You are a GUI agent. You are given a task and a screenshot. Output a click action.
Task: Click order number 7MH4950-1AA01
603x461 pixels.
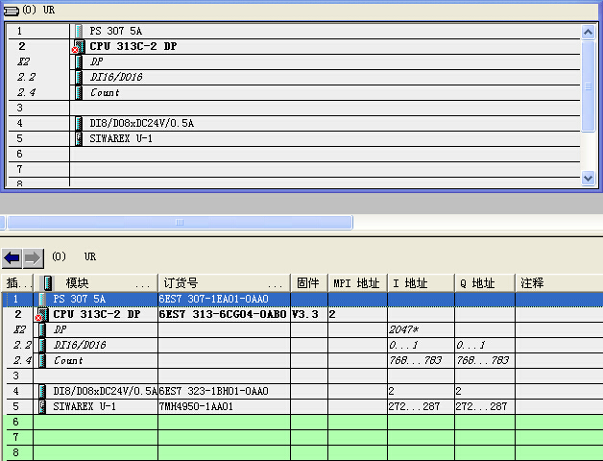pos(196,407)
